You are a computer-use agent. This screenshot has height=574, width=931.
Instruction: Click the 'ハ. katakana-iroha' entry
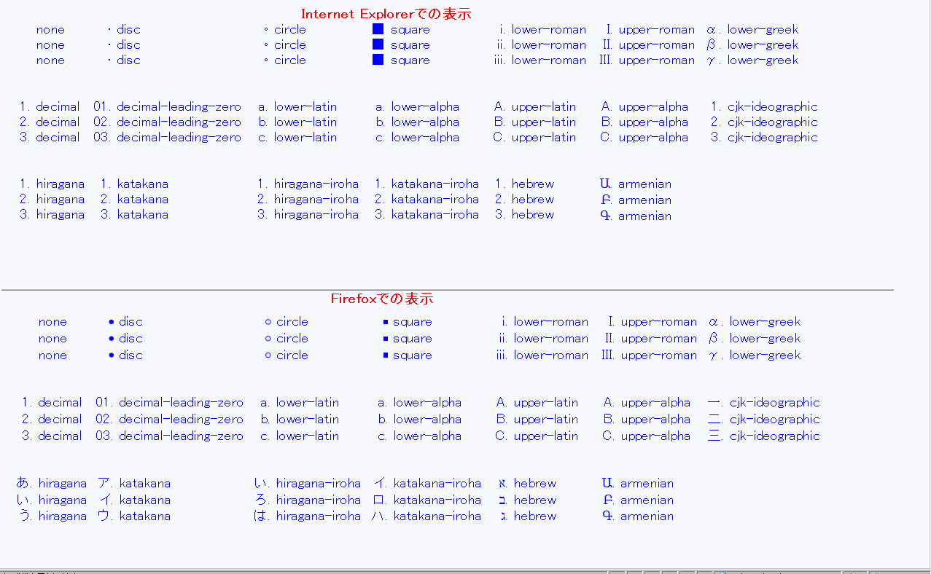pyautogui.click(x=426, y=516)
